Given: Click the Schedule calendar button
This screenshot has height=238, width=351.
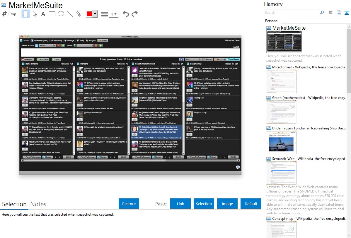Looking at the screenshot, I should (x=28, y=59).
